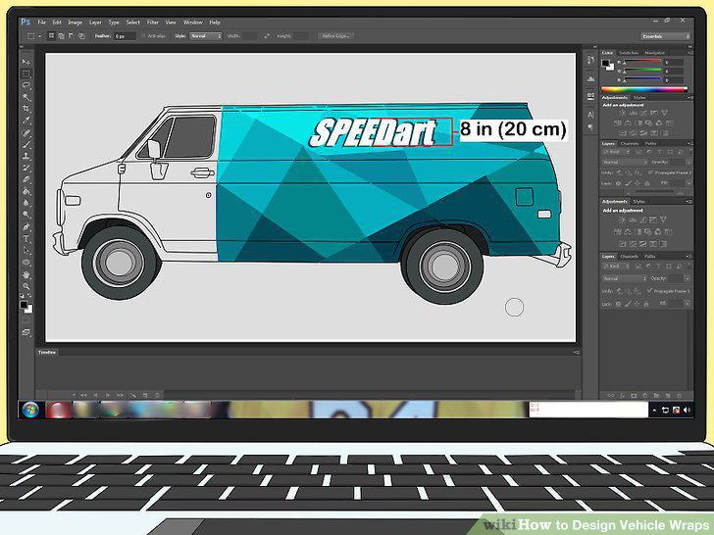Open the Style dropdown set to Normal
The width and height of the screenshot is (714, 535).
pos(205,36)
